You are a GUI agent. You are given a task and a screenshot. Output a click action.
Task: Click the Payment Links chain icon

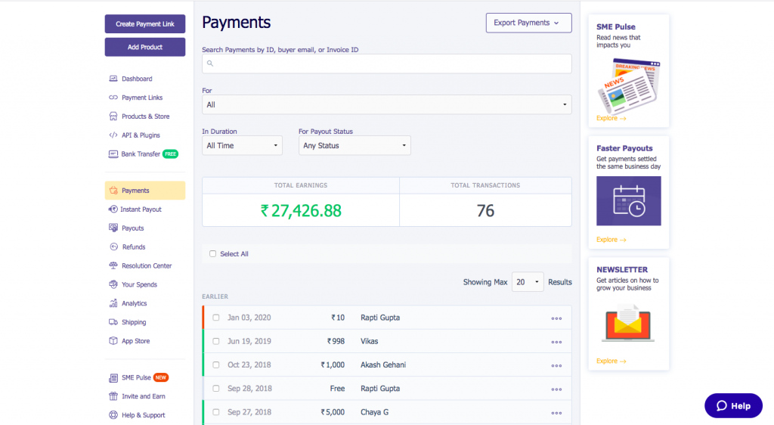(113, 98)
